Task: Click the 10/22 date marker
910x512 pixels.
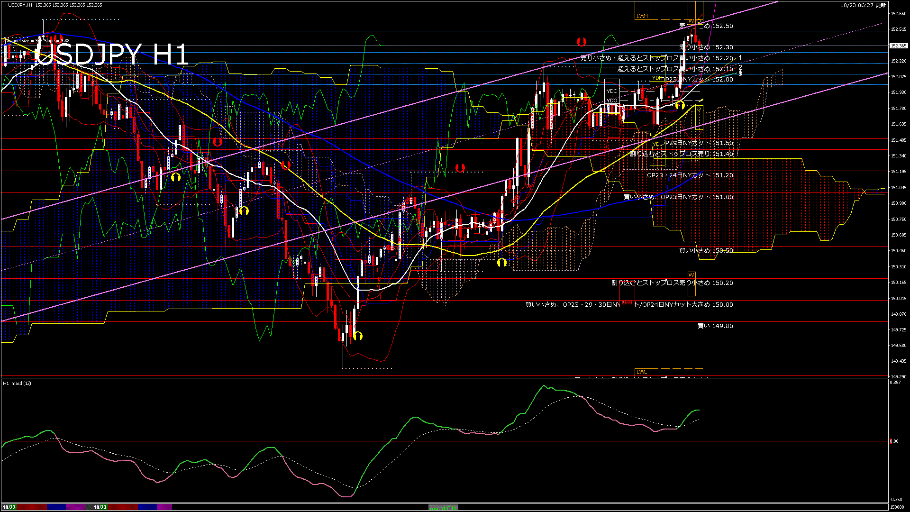Action: coord(9,507)
